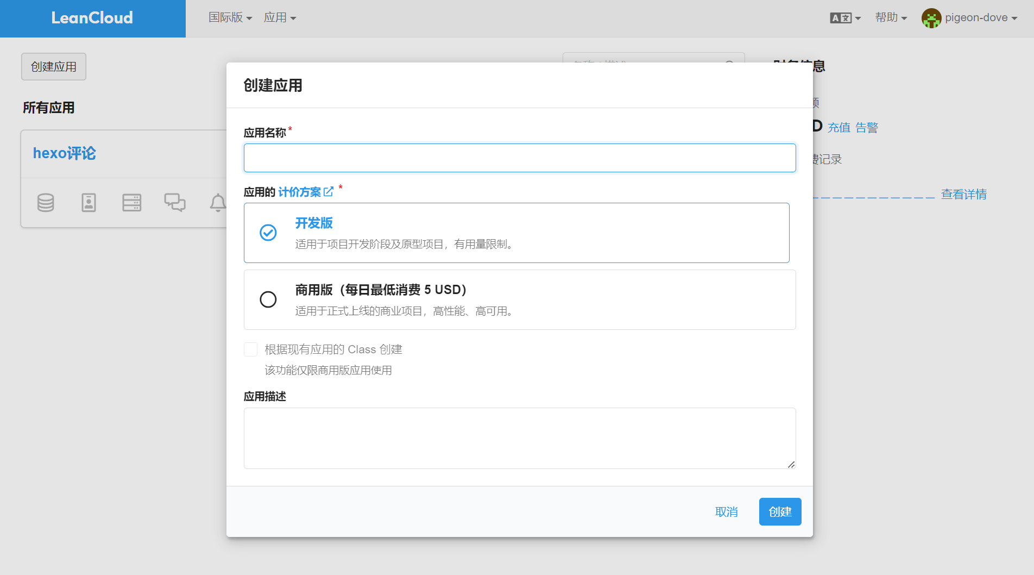Open the 帮助 help dropdown
The height and width of the screenshot is (575, 1034).
click(891, 18)
